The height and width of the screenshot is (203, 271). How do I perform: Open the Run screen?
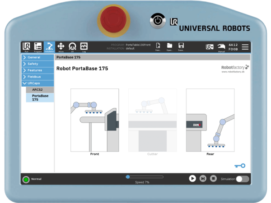pyautogui.click(x=26, y=47)
